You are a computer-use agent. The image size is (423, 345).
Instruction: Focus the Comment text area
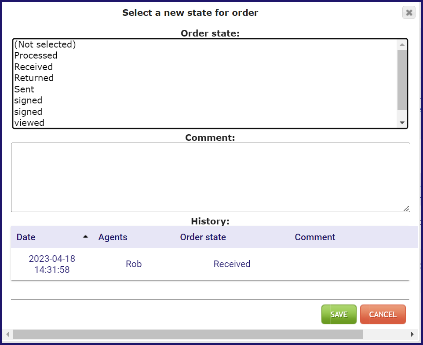point(210,177)
